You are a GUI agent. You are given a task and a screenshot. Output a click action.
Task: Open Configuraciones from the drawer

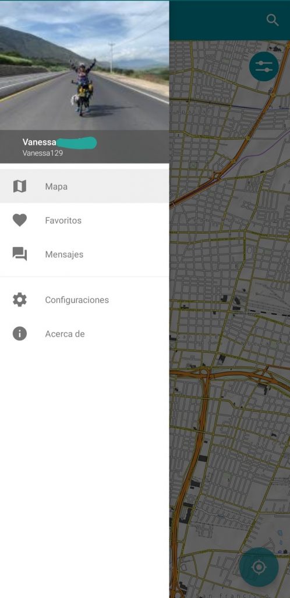pyautogui.click(x=84, y=300)
